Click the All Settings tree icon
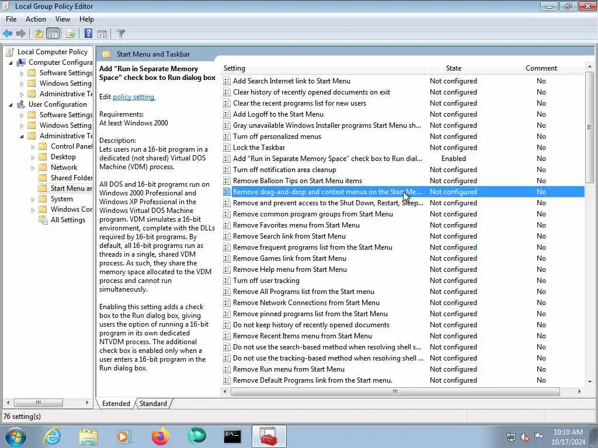 (x=43, y=220)
